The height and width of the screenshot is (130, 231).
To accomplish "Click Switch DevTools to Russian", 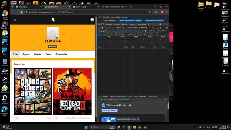I will click(x=154, y=21).
